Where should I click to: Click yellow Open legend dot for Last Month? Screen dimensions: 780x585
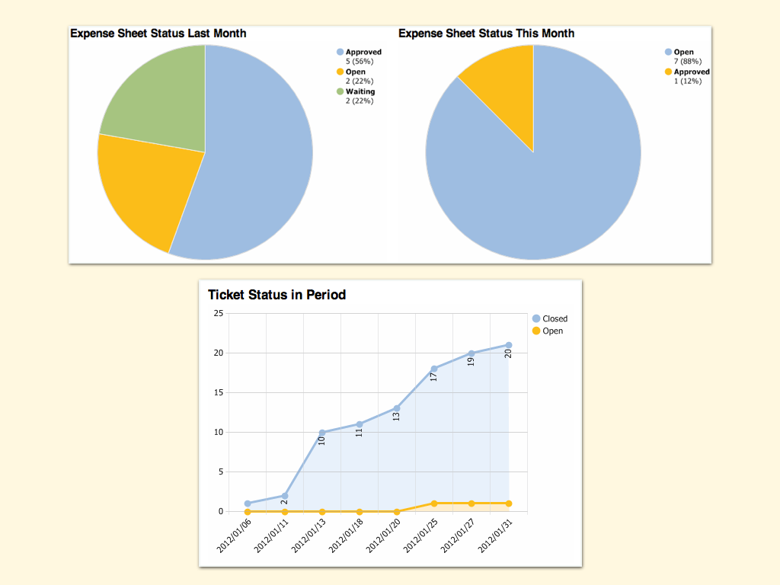340,72
